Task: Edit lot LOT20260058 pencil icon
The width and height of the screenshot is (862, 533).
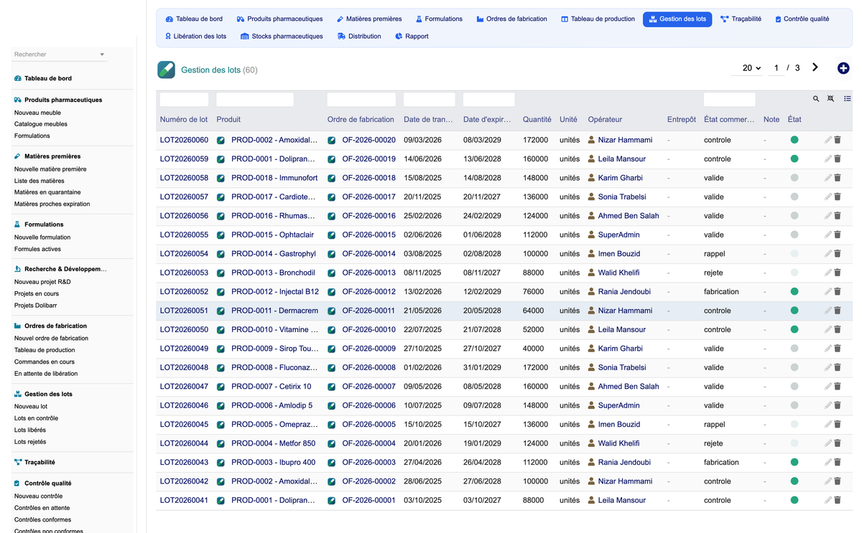Action: pos(828,178)
